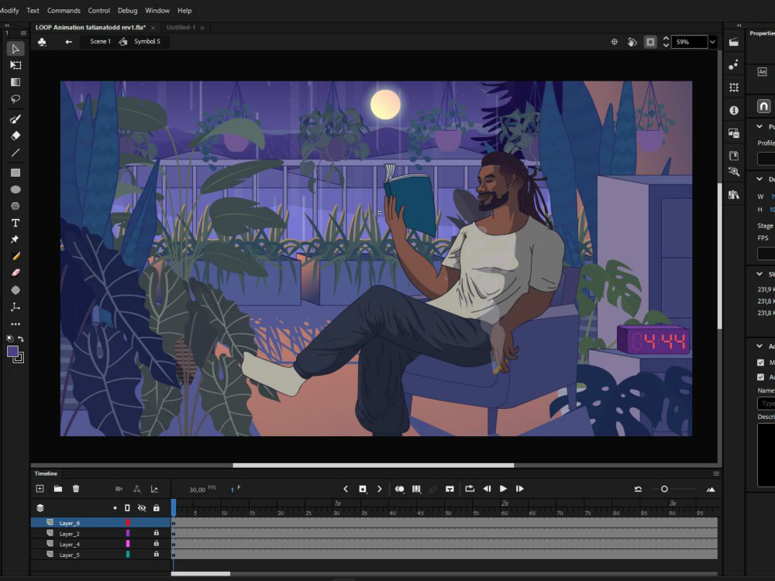The height and width of the screenshot is (581, 775).
Task: Open the clapperboard Scene panel icon
Action: [734, 43]
